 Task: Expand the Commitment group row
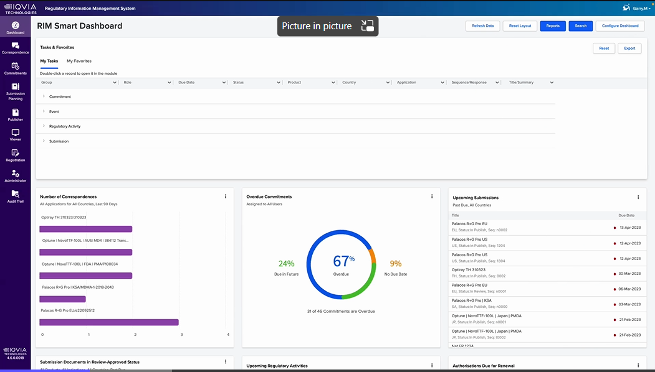44,96
